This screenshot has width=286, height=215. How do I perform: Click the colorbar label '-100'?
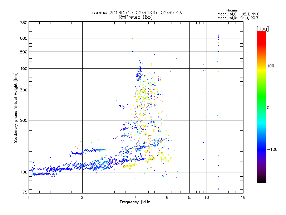272,149
